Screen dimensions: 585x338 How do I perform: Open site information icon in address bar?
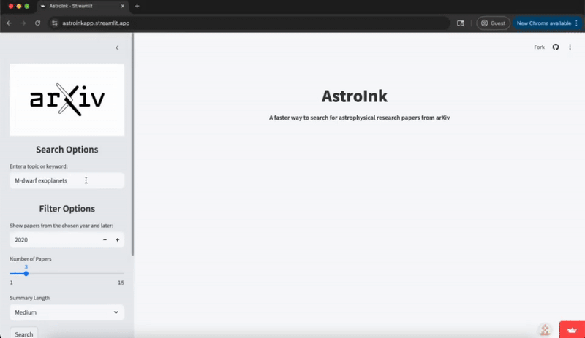pyautogui.click(x=55, y=23)
